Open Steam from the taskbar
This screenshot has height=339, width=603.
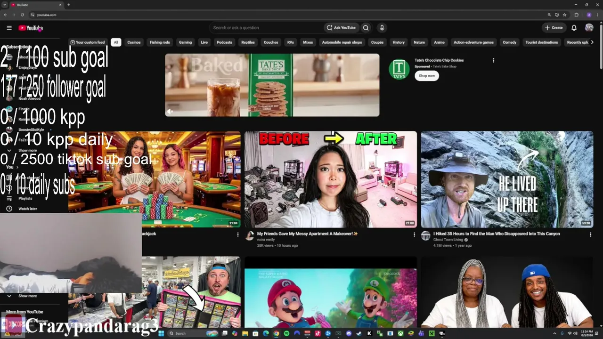359,333
